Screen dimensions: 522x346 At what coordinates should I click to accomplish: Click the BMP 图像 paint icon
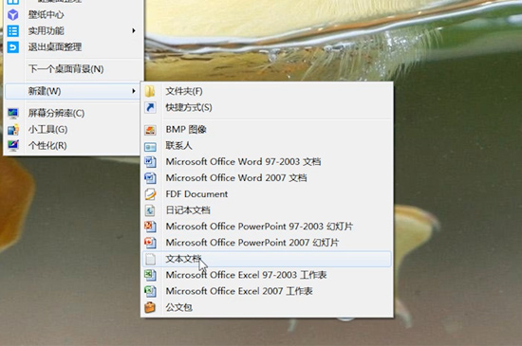coord(150,130)
